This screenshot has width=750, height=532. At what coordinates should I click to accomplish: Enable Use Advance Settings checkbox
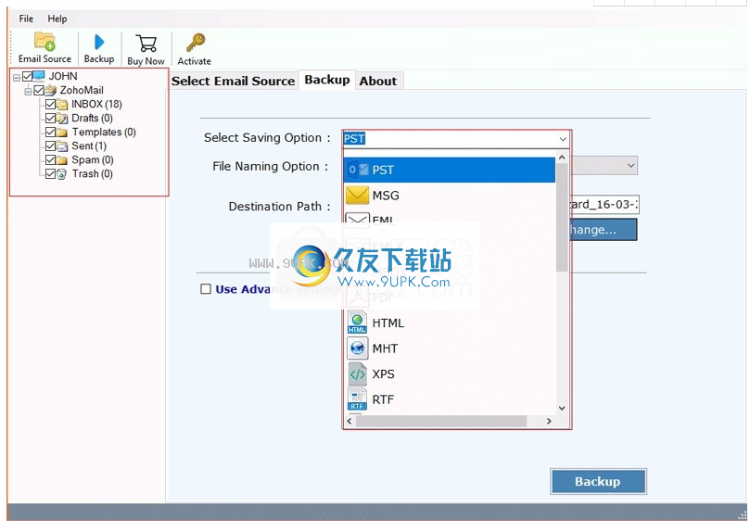click(206, 288)
